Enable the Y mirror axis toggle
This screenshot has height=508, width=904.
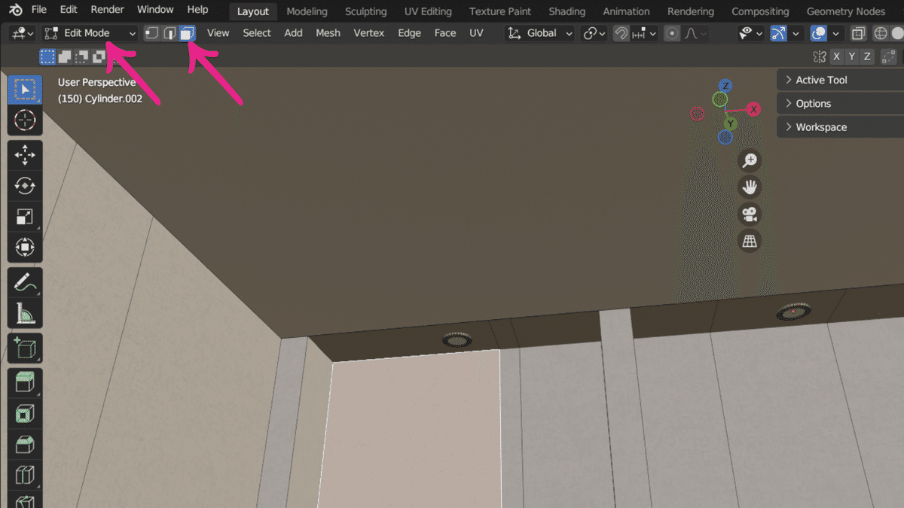(x=851, y=56)
